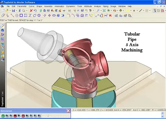Screen dimensions: 166x119
Task: Close the Simulation panel
Action: tap(68, 111)
